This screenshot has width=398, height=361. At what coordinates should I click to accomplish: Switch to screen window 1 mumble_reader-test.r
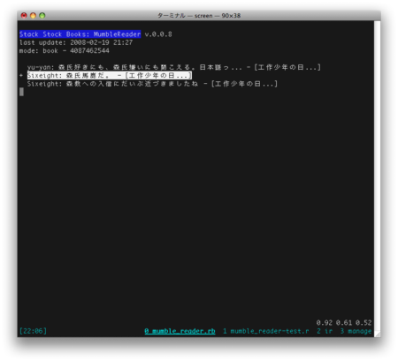point(266,331)
